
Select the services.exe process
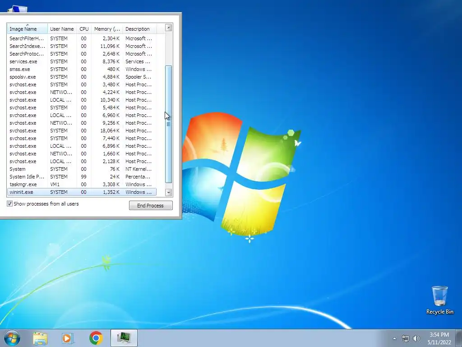point(82,61)
